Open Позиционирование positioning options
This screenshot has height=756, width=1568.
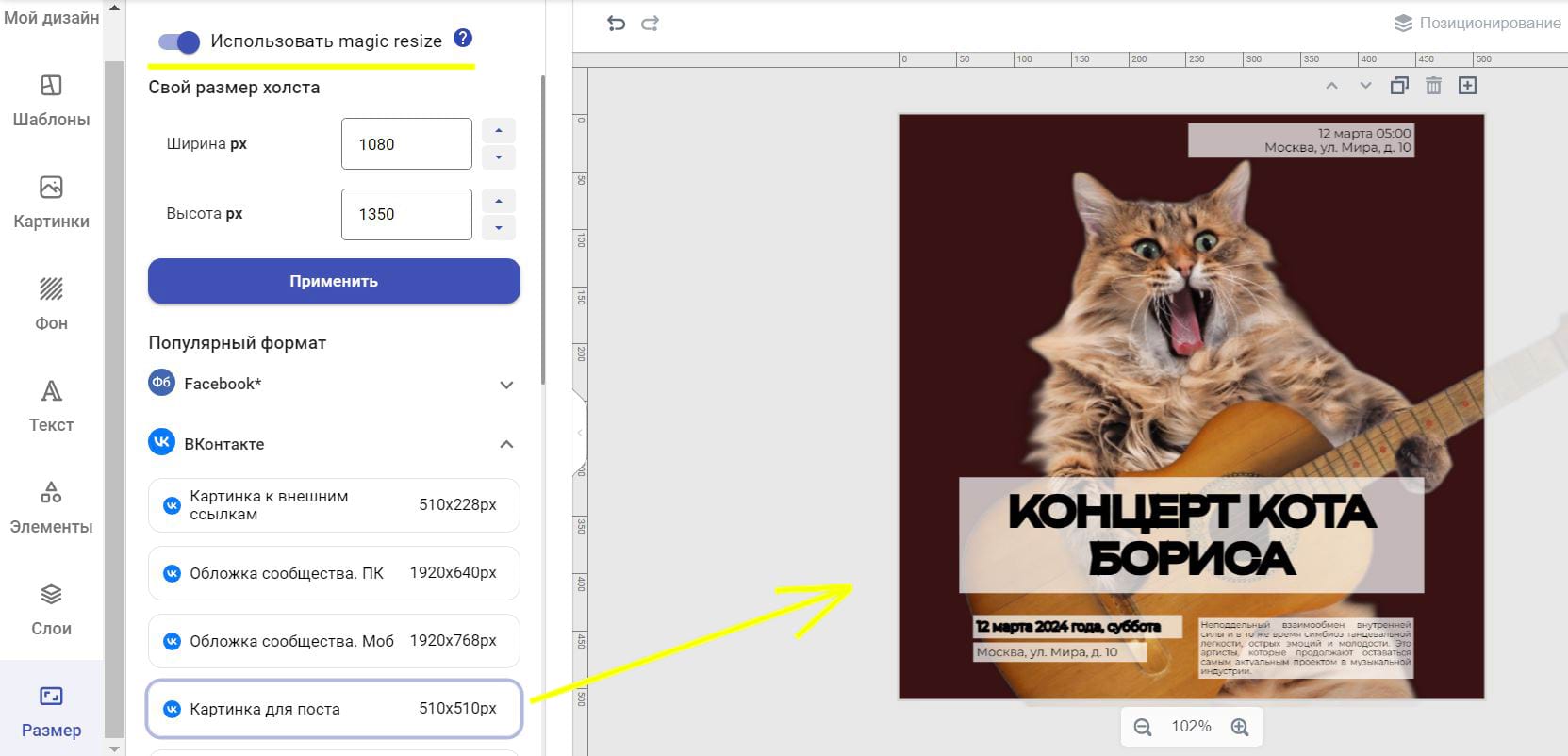tap(1477, 23)
